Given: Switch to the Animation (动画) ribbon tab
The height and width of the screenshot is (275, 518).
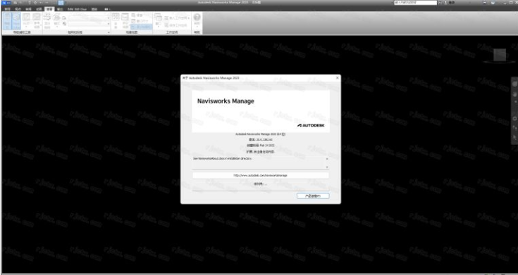Looking at the screenshot, I should [x=39, y=9].
